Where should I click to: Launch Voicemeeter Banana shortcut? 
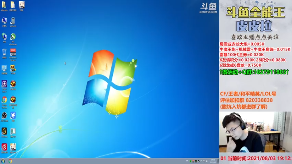pos(13,55)
